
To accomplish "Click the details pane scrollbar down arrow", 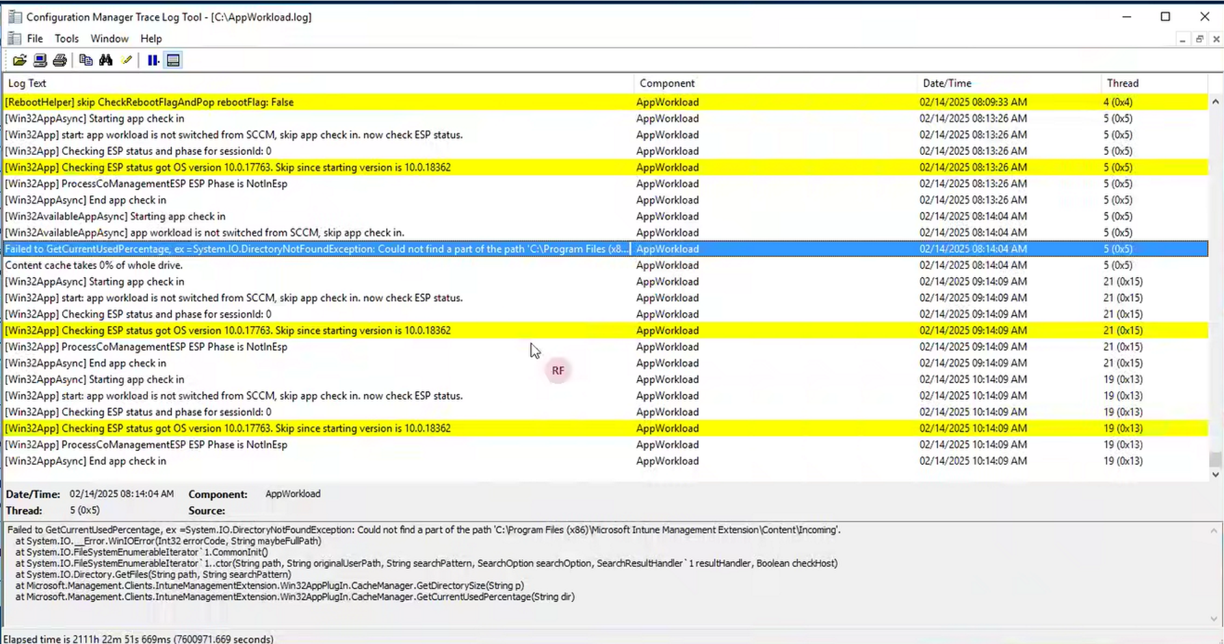I will tap(1213, 619).
